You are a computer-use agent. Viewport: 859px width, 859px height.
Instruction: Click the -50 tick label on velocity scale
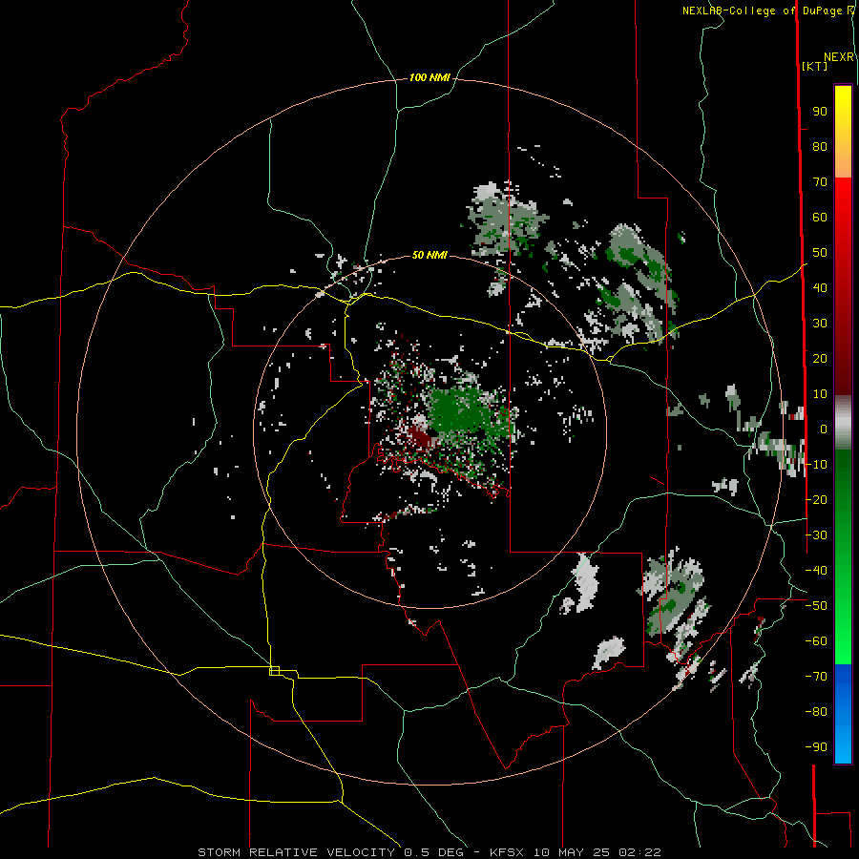point(816,606)
